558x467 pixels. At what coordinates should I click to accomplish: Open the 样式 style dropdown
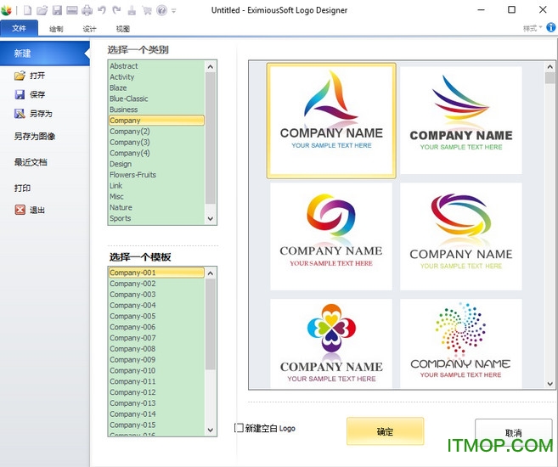coord(533,28)
